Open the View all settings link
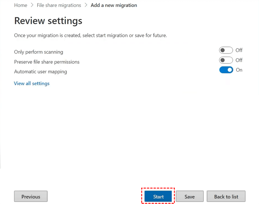Image resolution: width=259 pixels, height=204 pixels. pos(32,83)
